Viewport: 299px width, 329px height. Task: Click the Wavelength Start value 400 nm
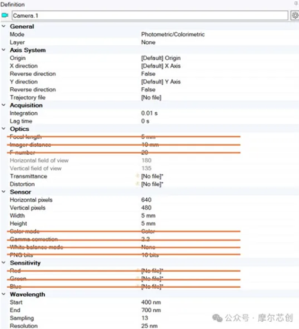(151, 302)
